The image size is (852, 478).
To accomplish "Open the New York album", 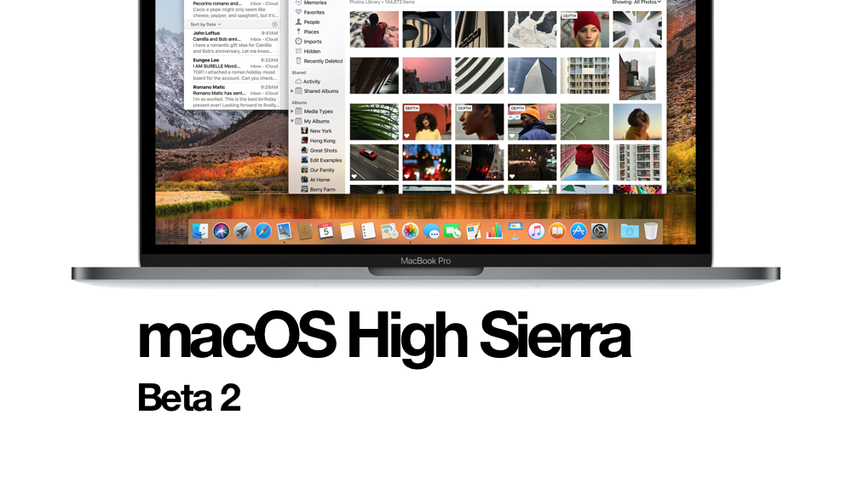I will click(x=316, y=131).
